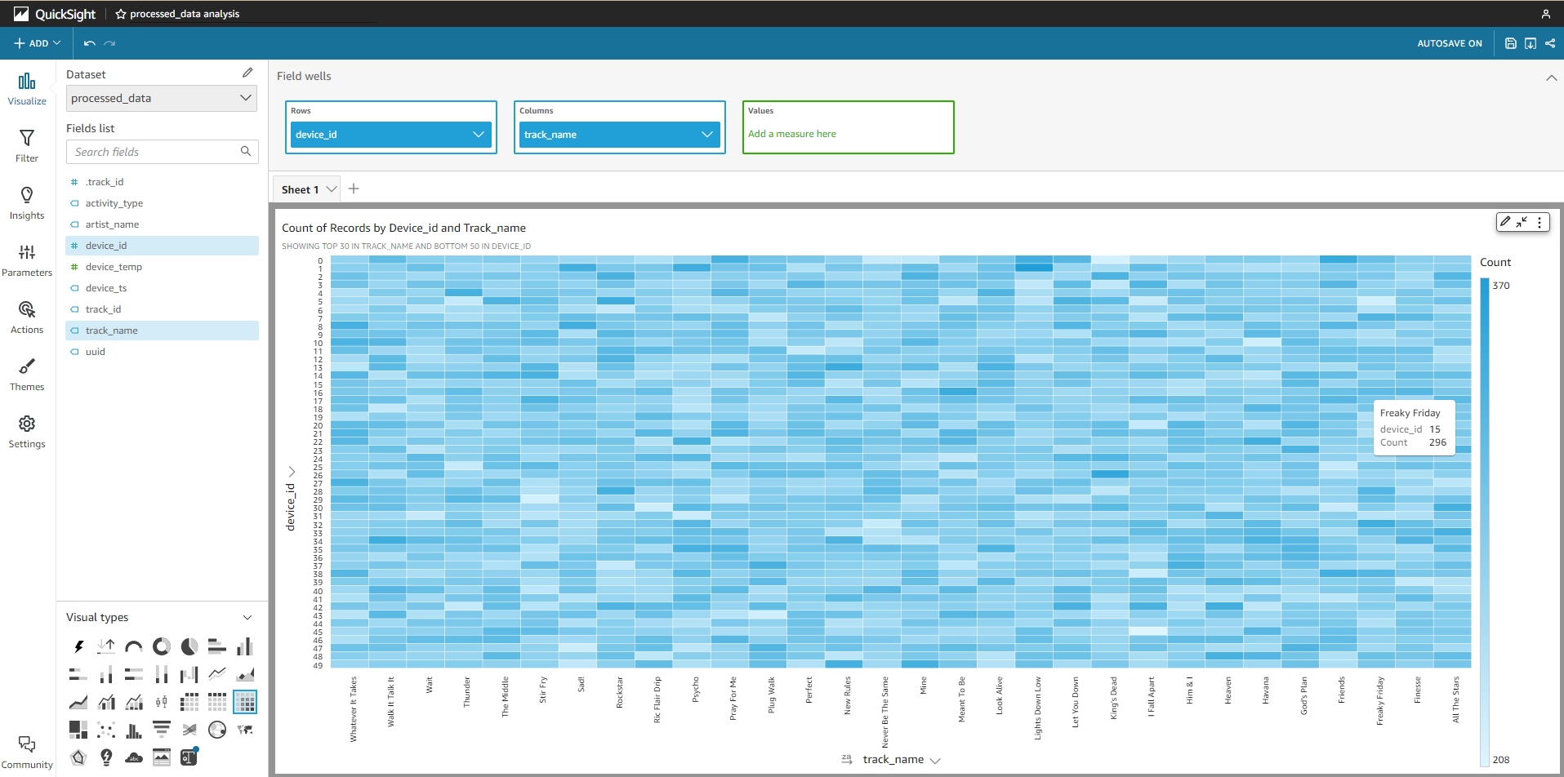Toggle the AUTOSAVE ON setting
Image resolution: width=1564 pixels, height=777 pixels.
point(1450,43)
